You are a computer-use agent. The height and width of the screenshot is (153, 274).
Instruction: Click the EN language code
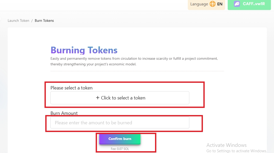(220, 4)
